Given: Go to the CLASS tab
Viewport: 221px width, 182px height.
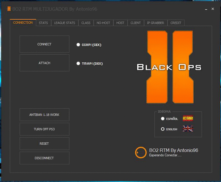Looking at the screenshot, I should click(86, 23).
